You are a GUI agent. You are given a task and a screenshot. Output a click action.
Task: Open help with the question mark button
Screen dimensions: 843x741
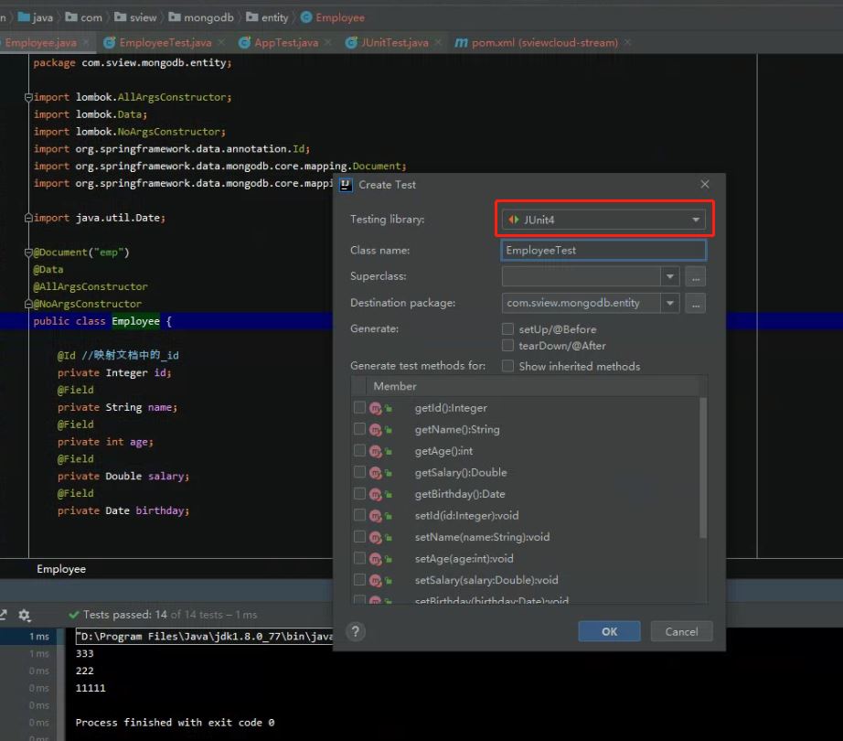pyautogui.click(x=356, y=631)
